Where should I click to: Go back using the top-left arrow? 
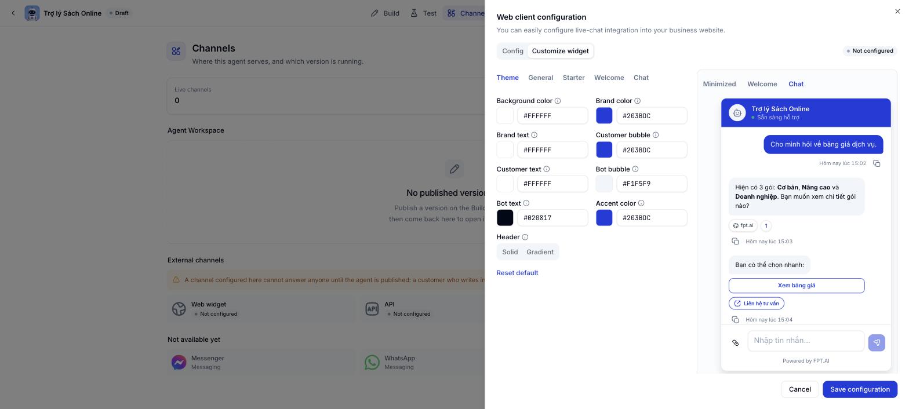point(13,13)
